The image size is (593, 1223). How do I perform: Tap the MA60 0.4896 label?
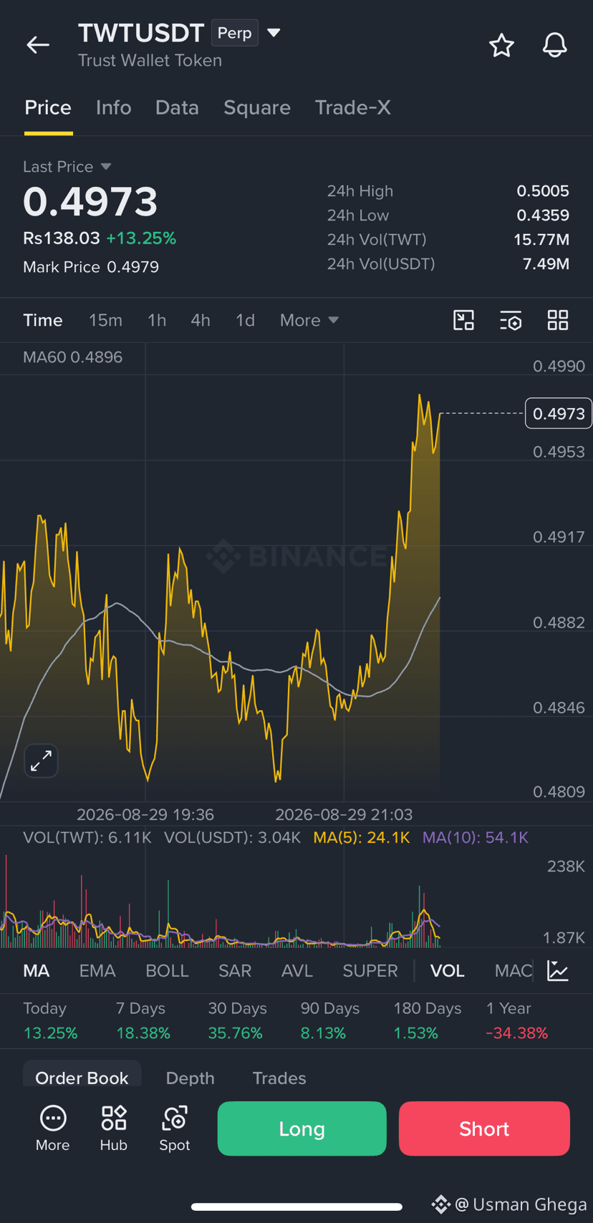(72, 357)
